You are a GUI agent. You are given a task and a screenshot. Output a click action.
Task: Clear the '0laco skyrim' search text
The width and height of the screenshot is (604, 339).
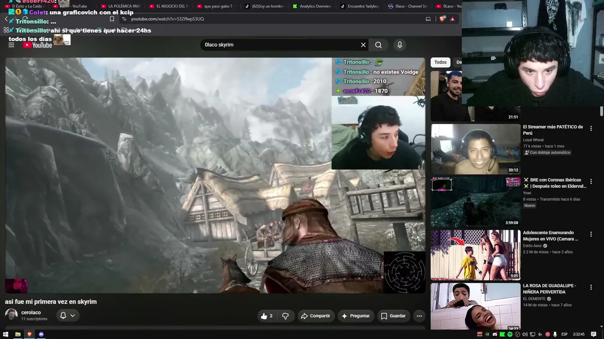[x=363, y=45]
